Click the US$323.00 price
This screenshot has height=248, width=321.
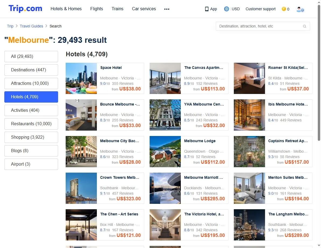pos(129,199)
